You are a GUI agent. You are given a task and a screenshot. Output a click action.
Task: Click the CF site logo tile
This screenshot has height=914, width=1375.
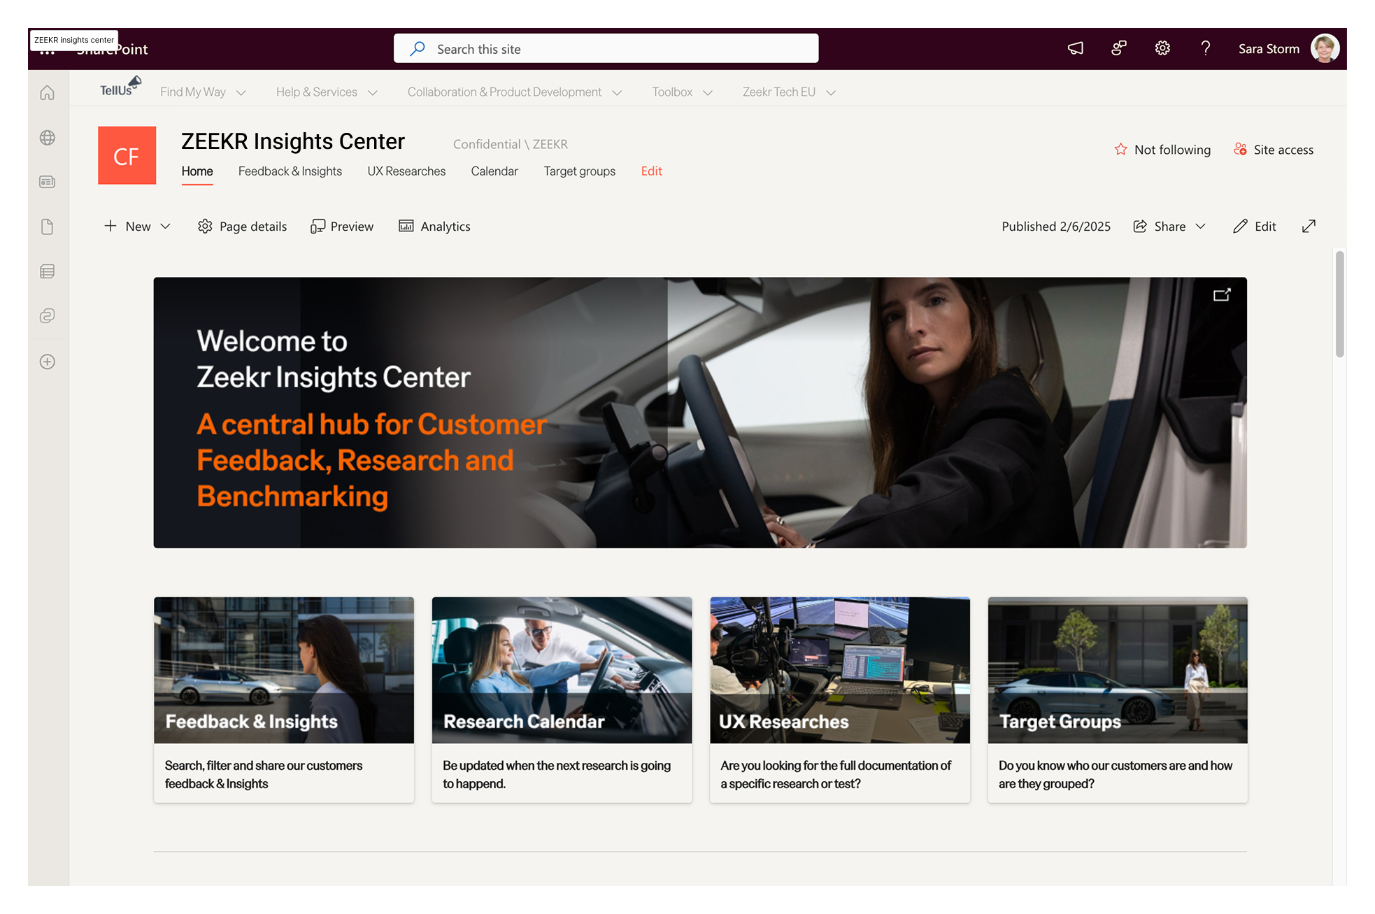(x=127, y=155)
